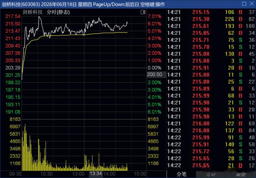256x178 pixels.
Task: Click the 13:34 time cursor marker
Action: point(96,174)
